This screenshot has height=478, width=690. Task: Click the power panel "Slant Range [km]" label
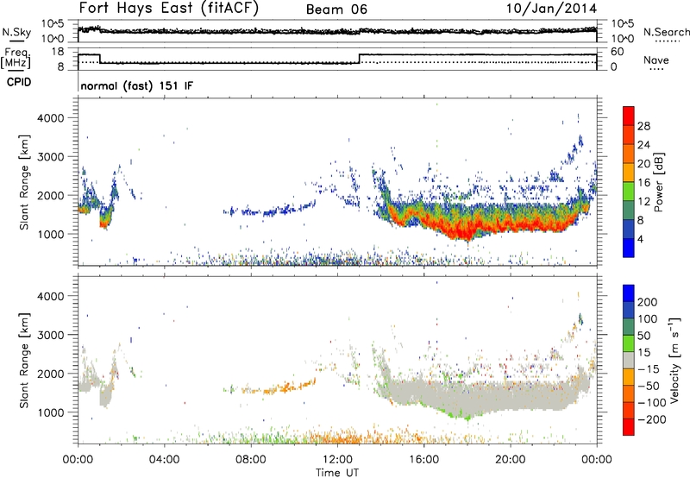coord(24,182)
